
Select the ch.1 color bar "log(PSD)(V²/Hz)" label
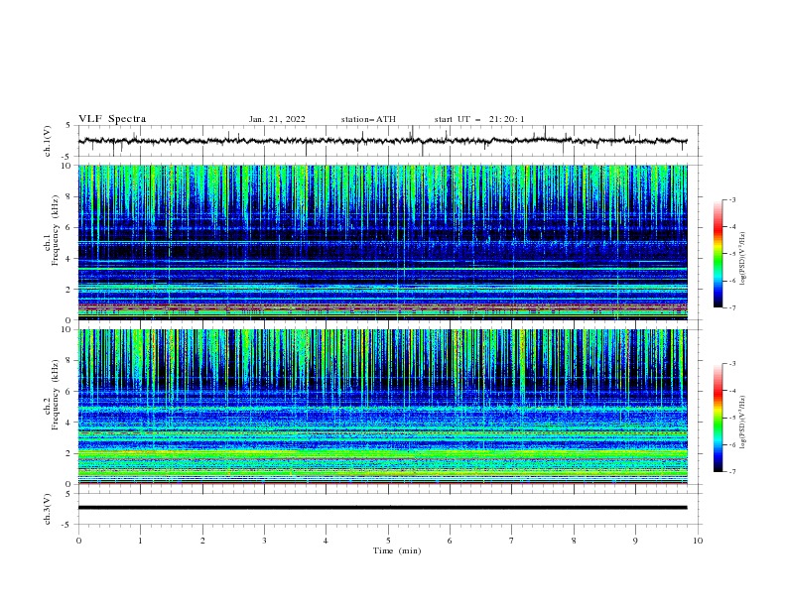(x=743, y=259)
